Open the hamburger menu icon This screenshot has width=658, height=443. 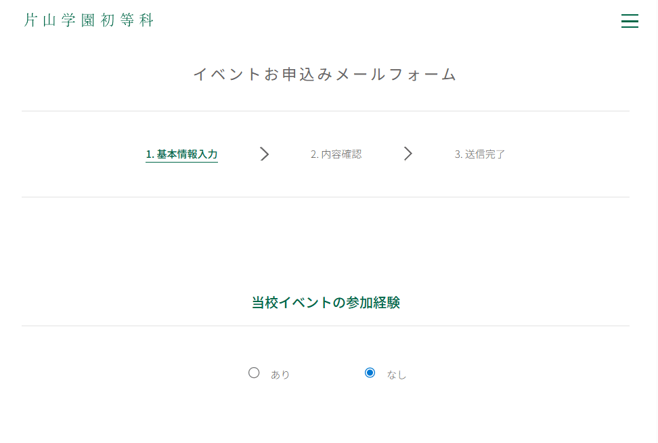(x=630, y=21)
